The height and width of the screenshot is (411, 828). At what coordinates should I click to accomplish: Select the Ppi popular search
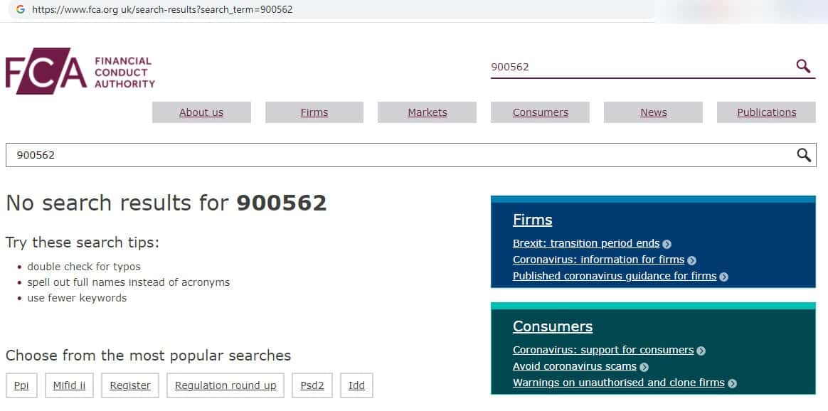(21, 385)
